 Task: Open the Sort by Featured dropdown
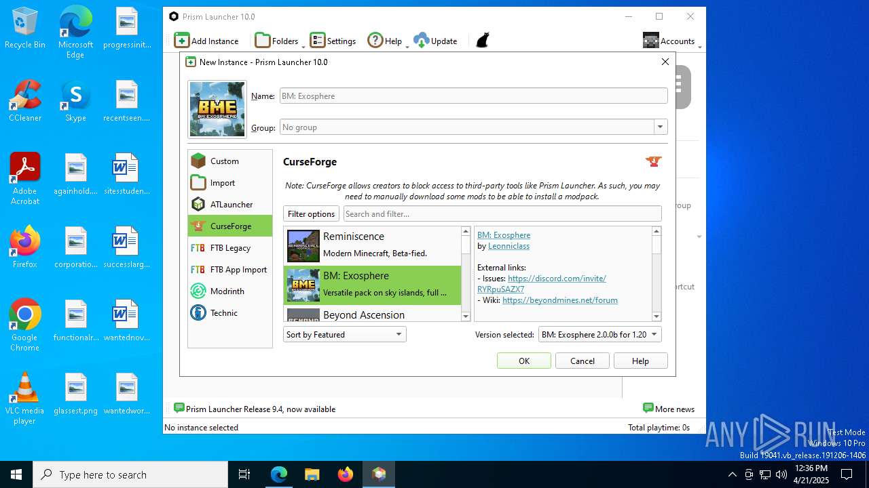tap(345, 334)
